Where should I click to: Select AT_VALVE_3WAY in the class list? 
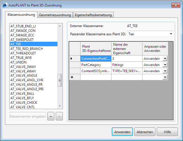click(x=34, y=67)
